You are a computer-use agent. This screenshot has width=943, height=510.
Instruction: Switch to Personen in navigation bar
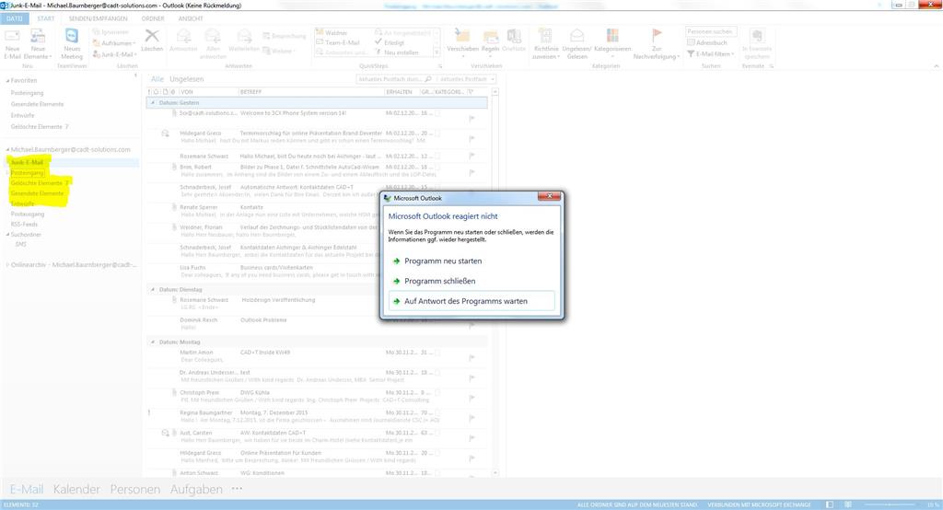pyautogui.click(x=135, y=489)
